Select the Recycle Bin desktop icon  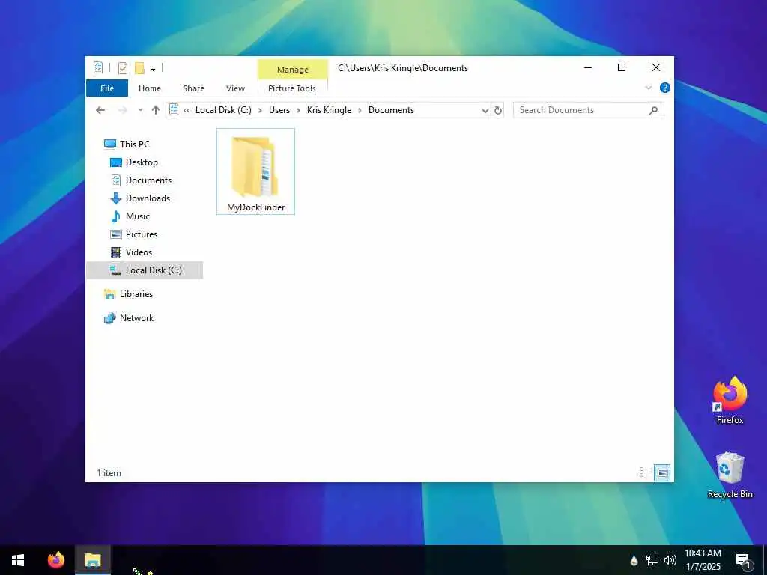(730, 475)
